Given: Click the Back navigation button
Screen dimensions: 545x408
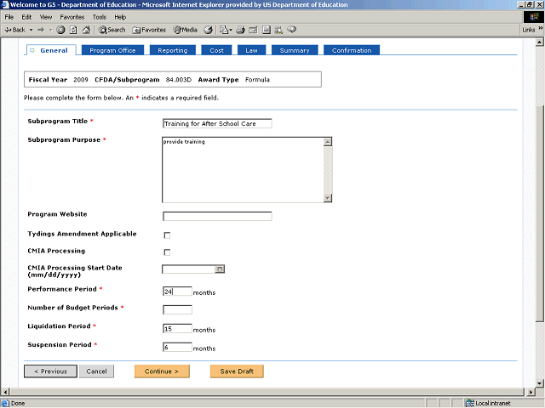Looking at the screenshot, I should tap(15, 30).
